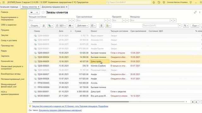Select order ТД00-000023 row
202x113 pixels.
[115, 53]
